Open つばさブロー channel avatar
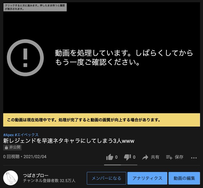The height and width of the screenshot is (188, 203). click(x=11, y=178)
